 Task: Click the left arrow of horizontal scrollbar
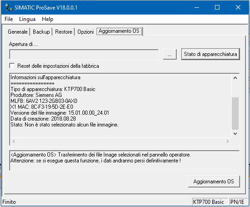pyautogui.click(x=14, y=141)
